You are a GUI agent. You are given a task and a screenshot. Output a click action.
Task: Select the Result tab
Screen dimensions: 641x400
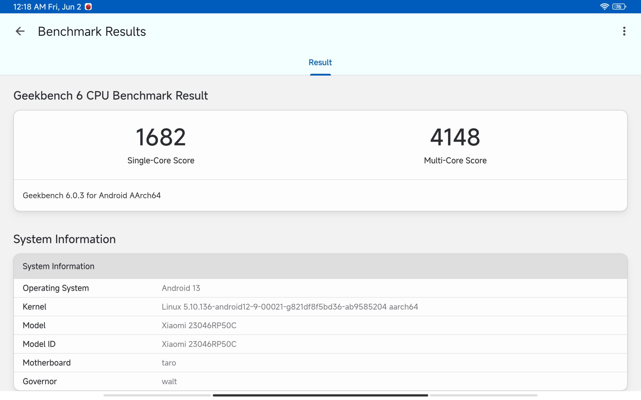[x=320, y=62]
